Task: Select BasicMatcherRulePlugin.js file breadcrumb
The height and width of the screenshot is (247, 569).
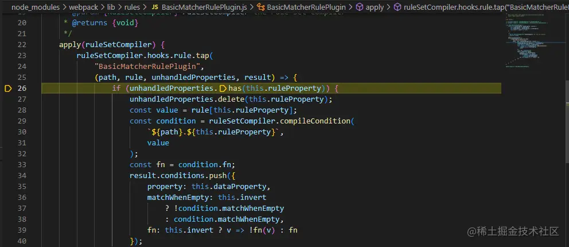Action: click(204, 6)
